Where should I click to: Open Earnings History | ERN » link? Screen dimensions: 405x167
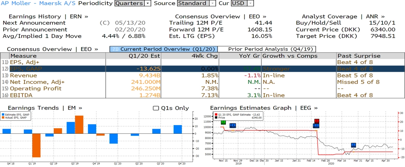tap(48, 17)
